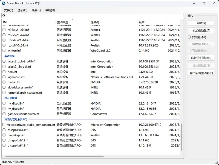Click version 10.0.26100.6710 cell
Screen dimensions: 219x165
[x=150, y=125]
